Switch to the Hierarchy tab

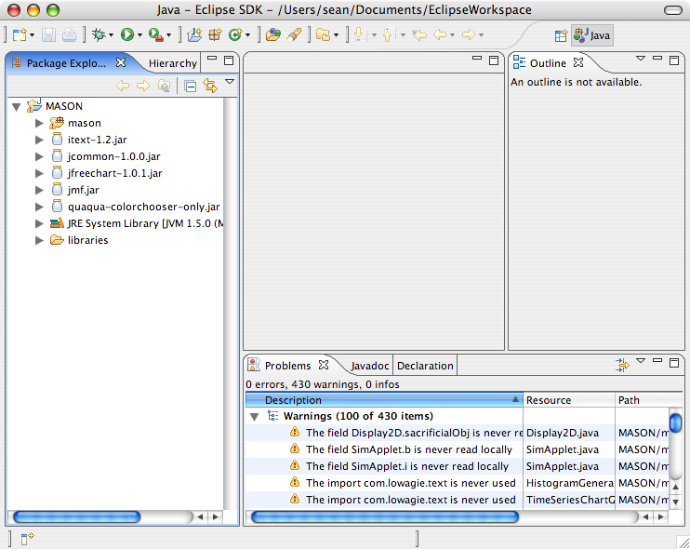coord(173,63)
